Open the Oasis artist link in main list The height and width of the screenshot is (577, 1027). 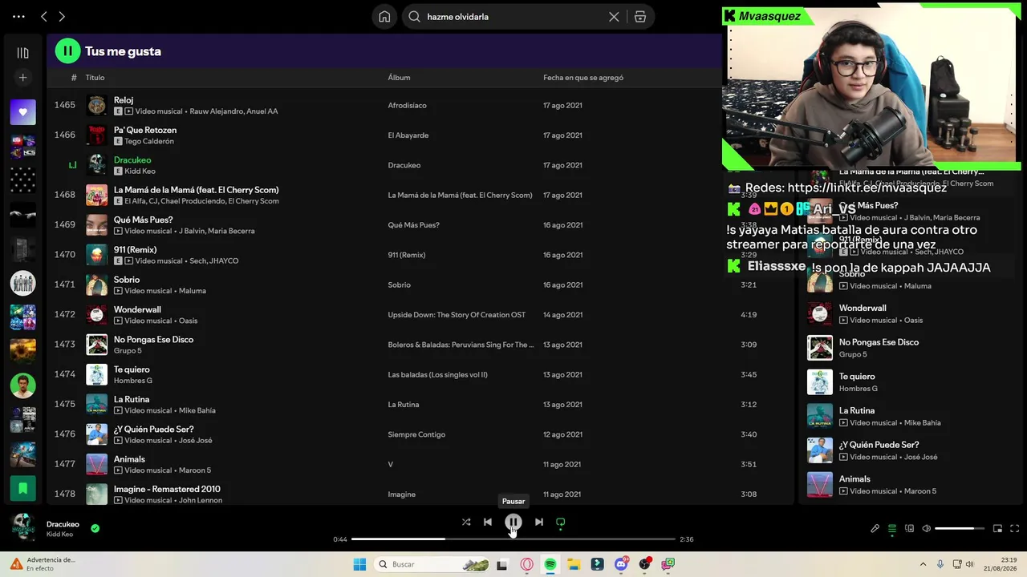coord(188,321)
